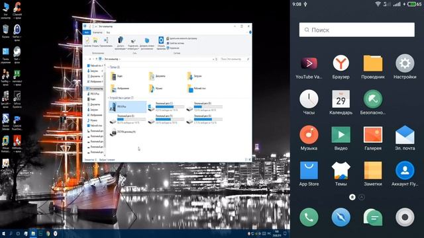Tap the Camera dock icon
Image resolution: width=424 pixels, height=238 pixels.
pyautogui.click(x=405, y=218)
